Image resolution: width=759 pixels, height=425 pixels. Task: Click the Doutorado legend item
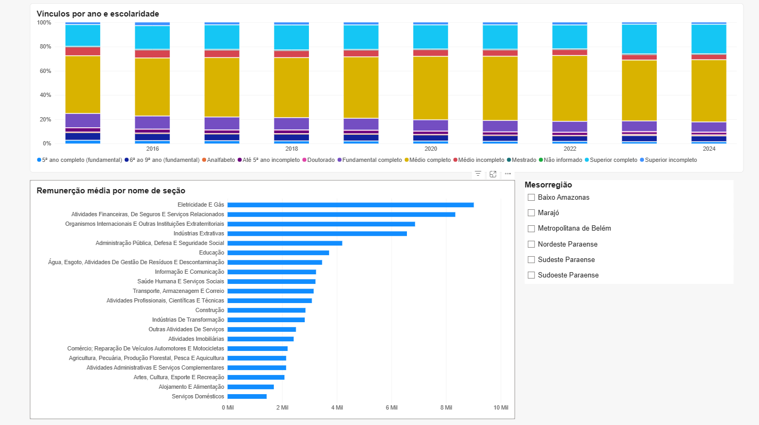(x=319, y=160)
